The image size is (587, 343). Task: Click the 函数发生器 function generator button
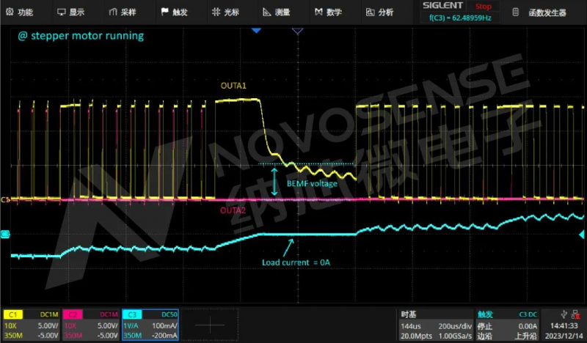[x=546, y=12]
